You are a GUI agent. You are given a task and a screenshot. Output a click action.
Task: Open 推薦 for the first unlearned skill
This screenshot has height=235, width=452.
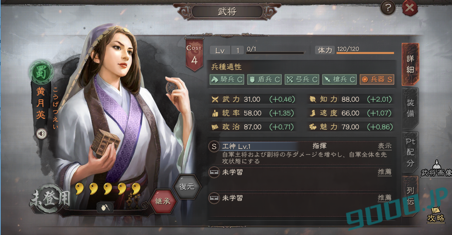pyautogui.click(x=385, y=172)
